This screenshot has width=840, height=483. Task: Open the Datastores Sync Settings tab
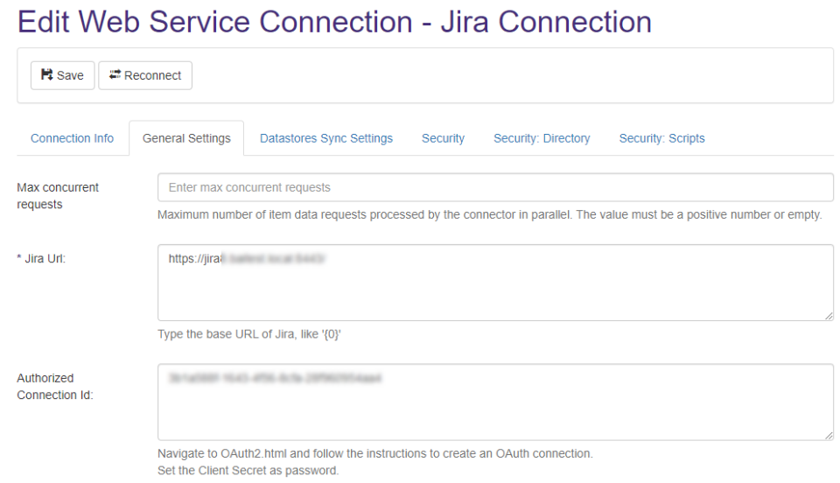pos(325,138)
